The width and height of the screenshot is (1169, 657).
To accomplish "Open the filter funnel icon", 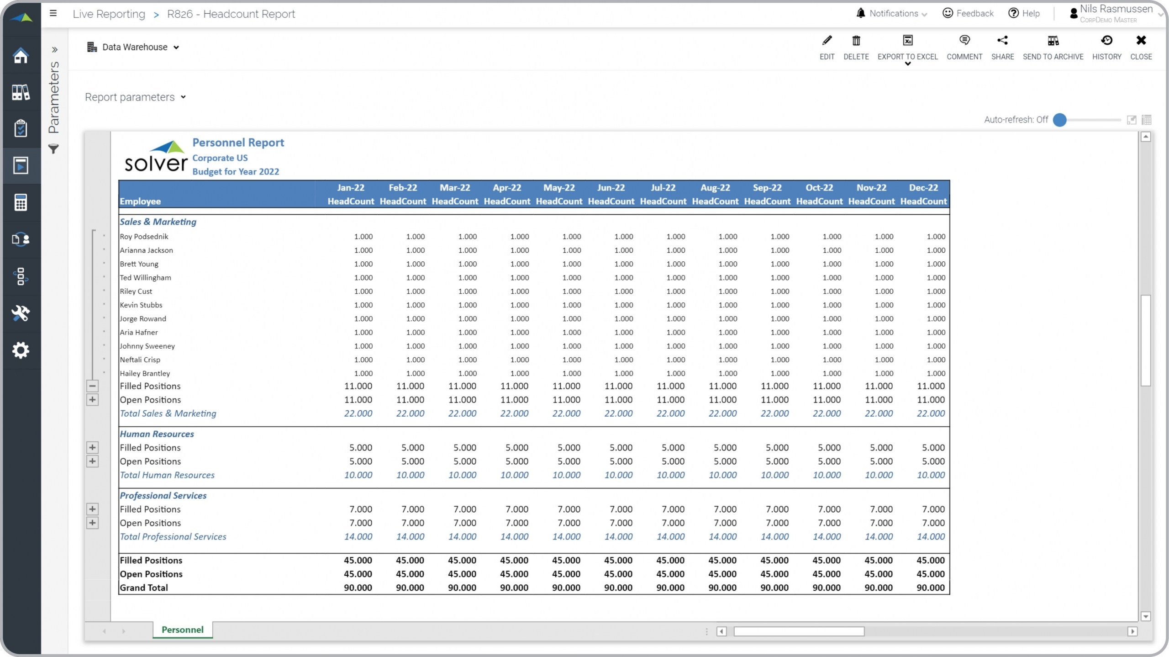I will 53,149.
